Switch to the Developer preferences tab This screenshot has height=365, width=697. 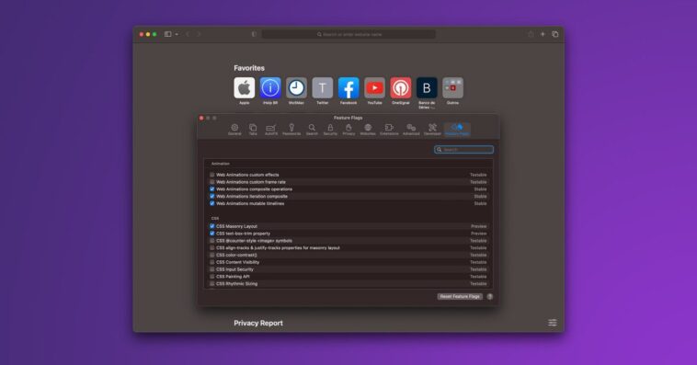[x=432, y=130]
